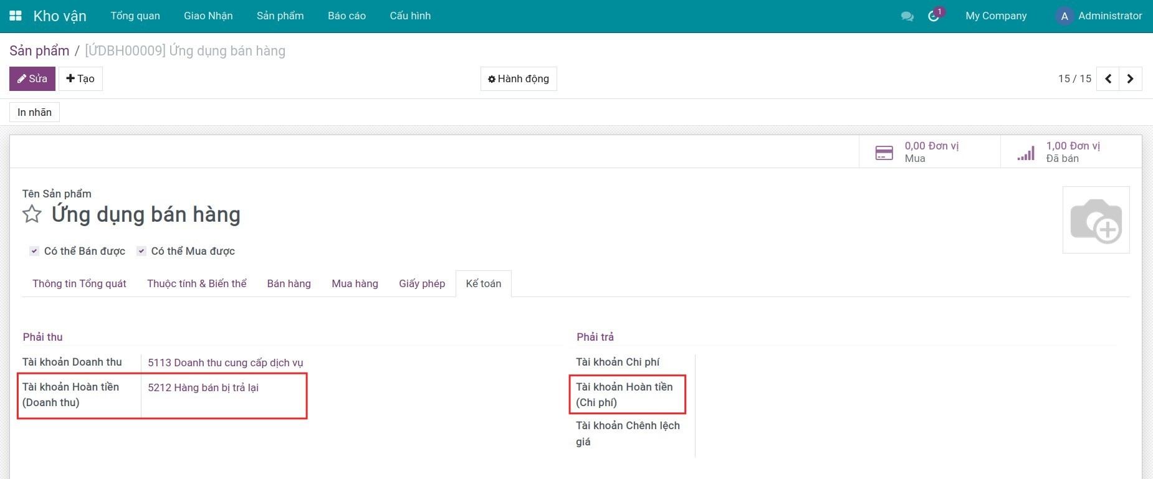The width and height of the screenshot is (1153, 479).
Task: Toggle the Có thể Bán được checkbox
Action: pyautogui.click(x=34, y=251)
